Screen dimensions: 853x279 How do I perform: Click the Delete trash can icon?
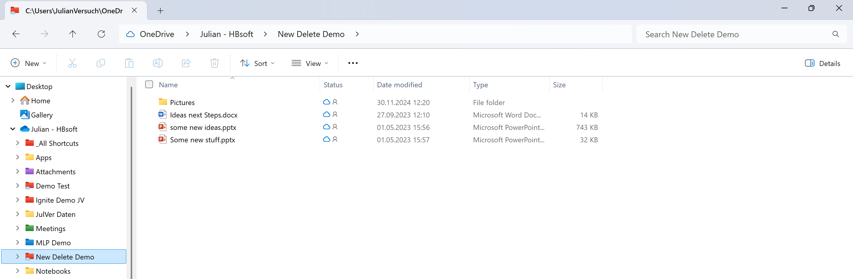(x=215, y=63)
